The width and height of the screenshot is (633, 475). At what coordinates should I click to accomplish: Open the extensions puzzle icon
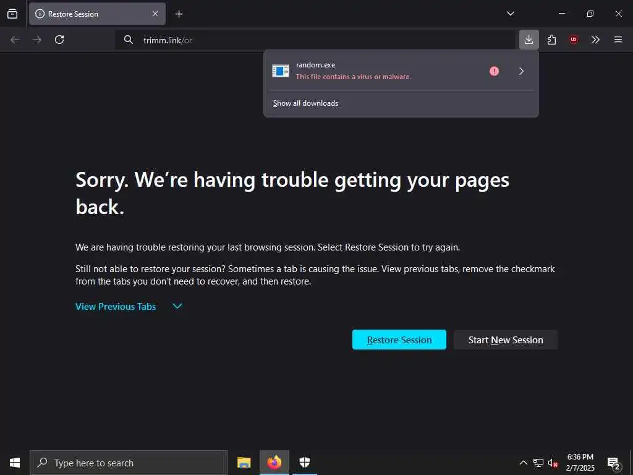(551, 40)
